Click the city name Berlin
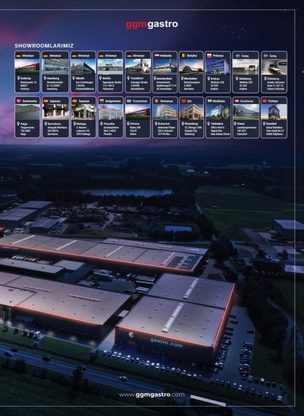 [x=106, y=78]
